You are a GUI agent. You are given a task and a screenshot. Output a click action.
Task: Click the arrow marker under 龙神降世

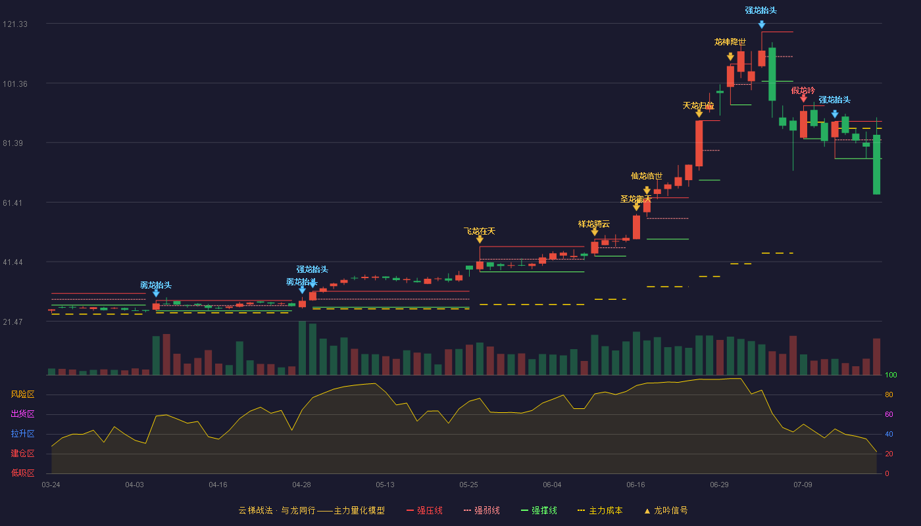click(730, 57)
